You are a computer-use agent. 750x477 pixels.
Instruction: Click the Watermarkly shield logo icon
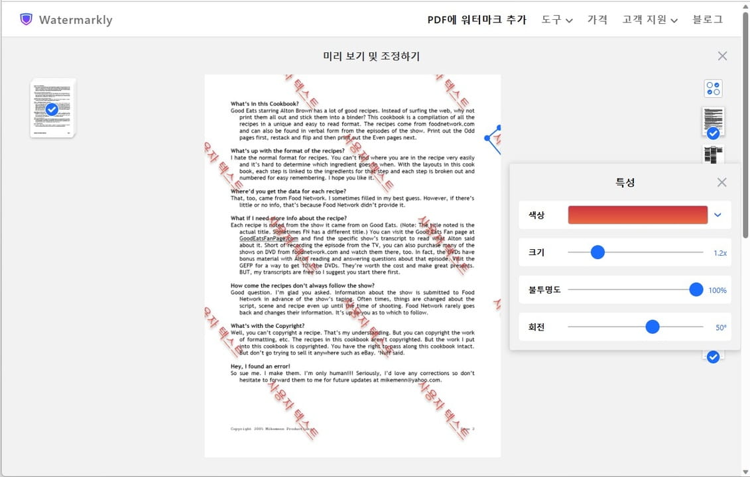[25, 19]
